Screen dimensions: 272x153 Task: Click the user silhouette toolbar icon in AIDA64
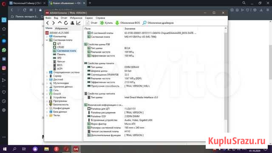tap(72, 23)
